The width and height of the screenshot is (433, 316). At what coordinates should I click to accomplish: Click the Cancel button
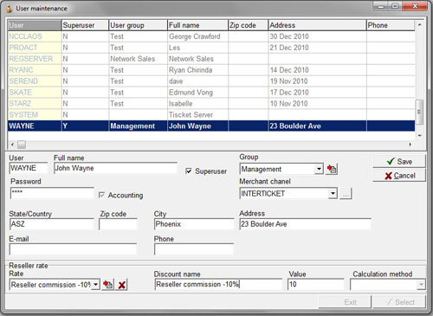point(399,176)
